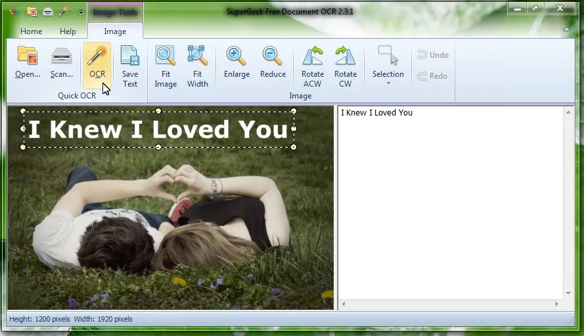
Task: Start a scan with the Scan icon
Action: coord(62,63)
